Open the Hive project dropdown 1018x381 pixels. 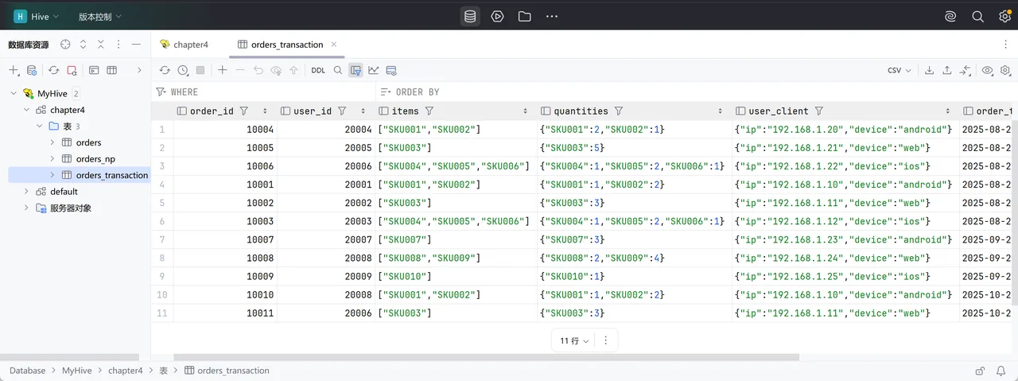(36, 16)
